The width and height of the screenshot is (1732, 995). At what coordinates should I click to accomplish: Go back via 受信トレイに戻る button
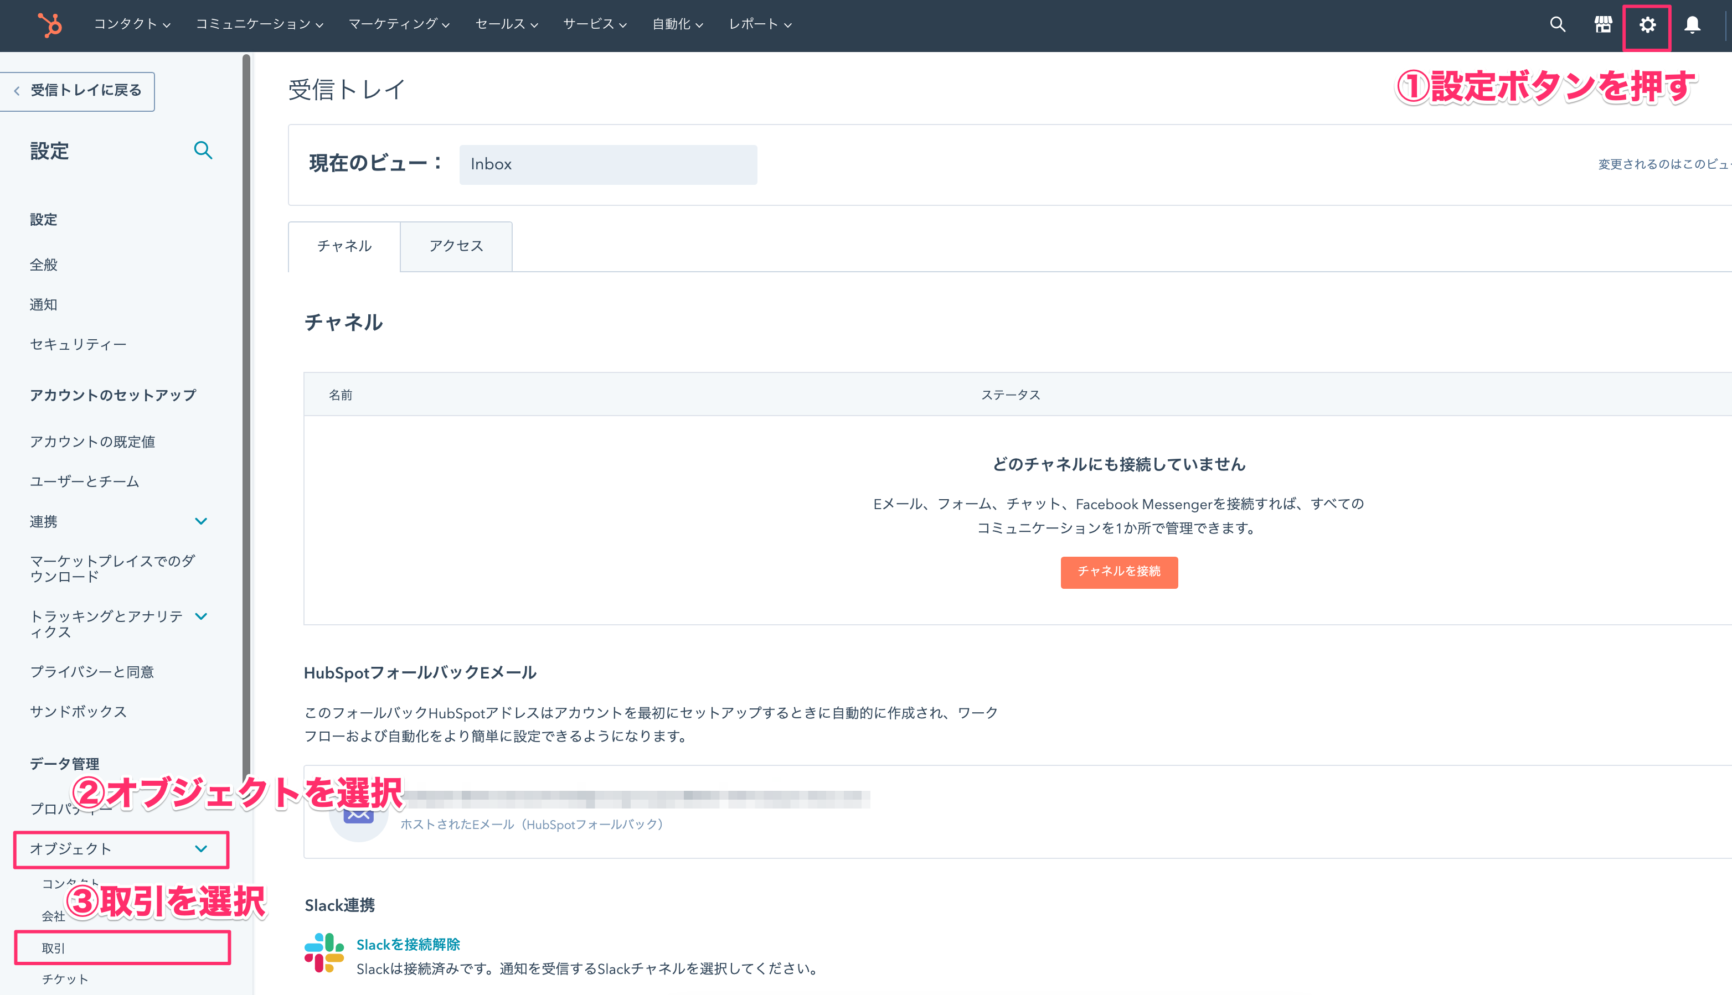[x=78, y=91]
